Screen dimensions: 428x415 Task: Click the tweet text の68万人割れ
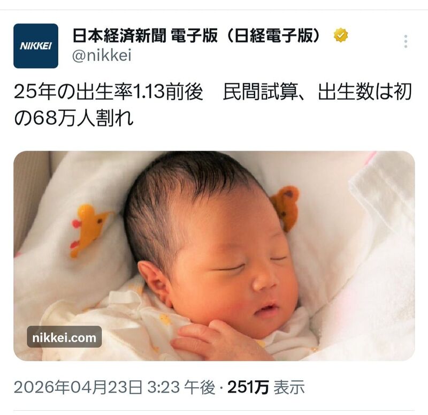74,118
